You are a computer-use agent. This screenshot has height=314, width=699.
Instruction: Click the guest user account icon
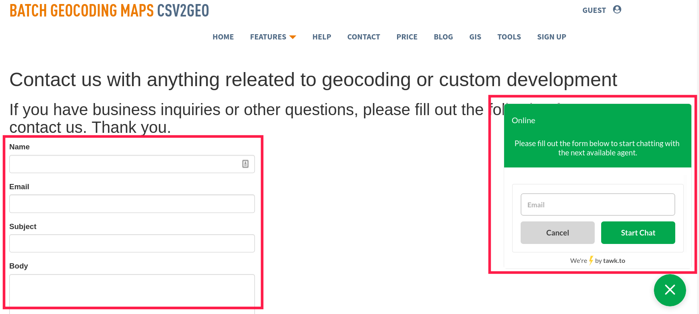click(617, 10)
